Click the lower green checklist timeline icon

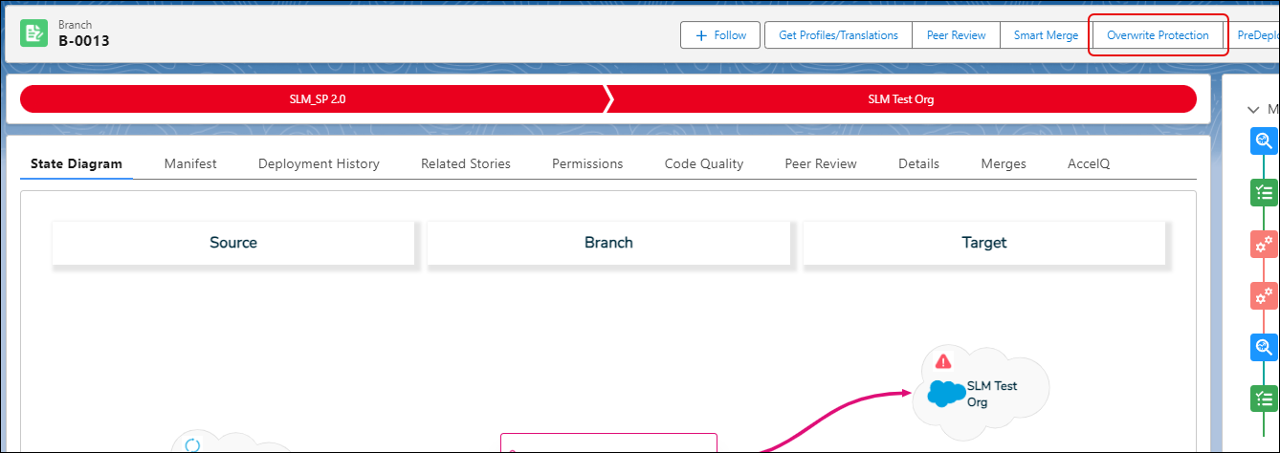click(x=1264, y=399)
